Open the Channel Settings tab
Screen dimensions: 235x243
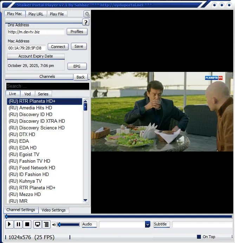click(x=21, y=210)
